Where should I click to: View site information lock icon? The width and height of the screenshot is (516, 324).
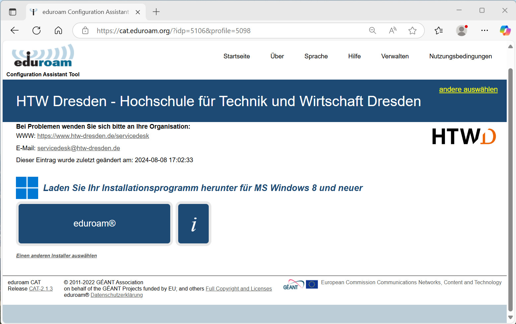point(85,31)
